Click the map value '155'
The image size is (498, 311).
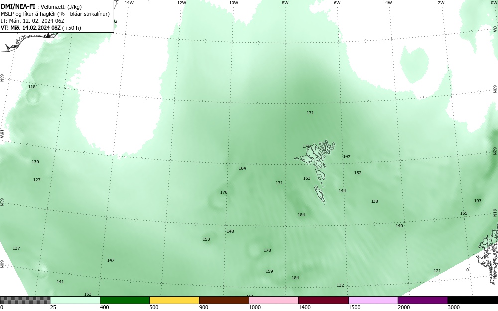point(464,214)
